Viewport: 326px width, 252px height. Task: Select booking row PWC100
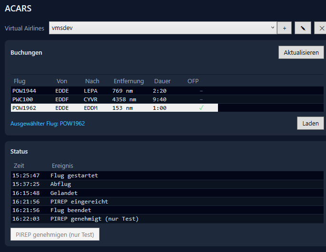pyautogui.click(x=167, y=99)
